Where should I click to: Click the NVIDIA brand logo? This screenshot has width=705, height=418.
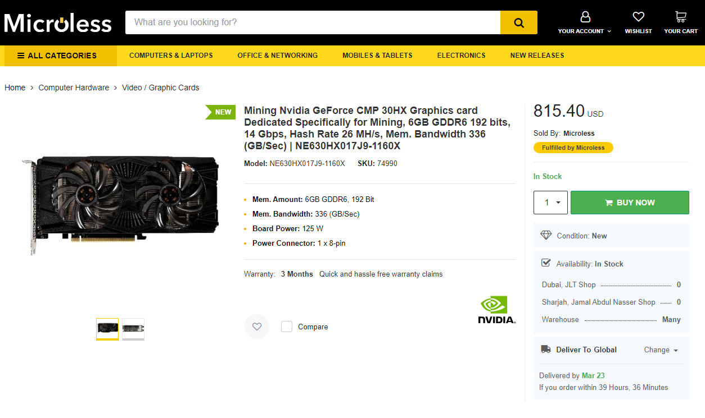(x=496, y=310)
